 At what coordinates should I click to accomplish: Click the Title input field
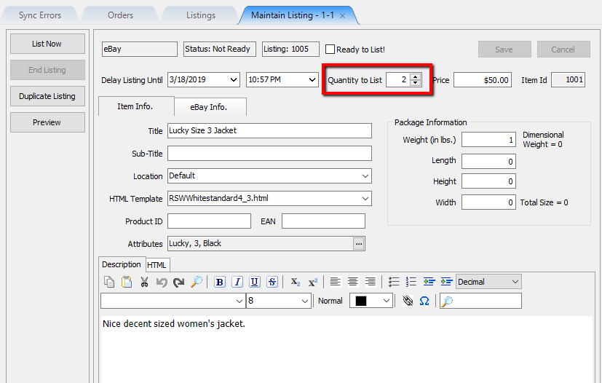click(269, 130)
